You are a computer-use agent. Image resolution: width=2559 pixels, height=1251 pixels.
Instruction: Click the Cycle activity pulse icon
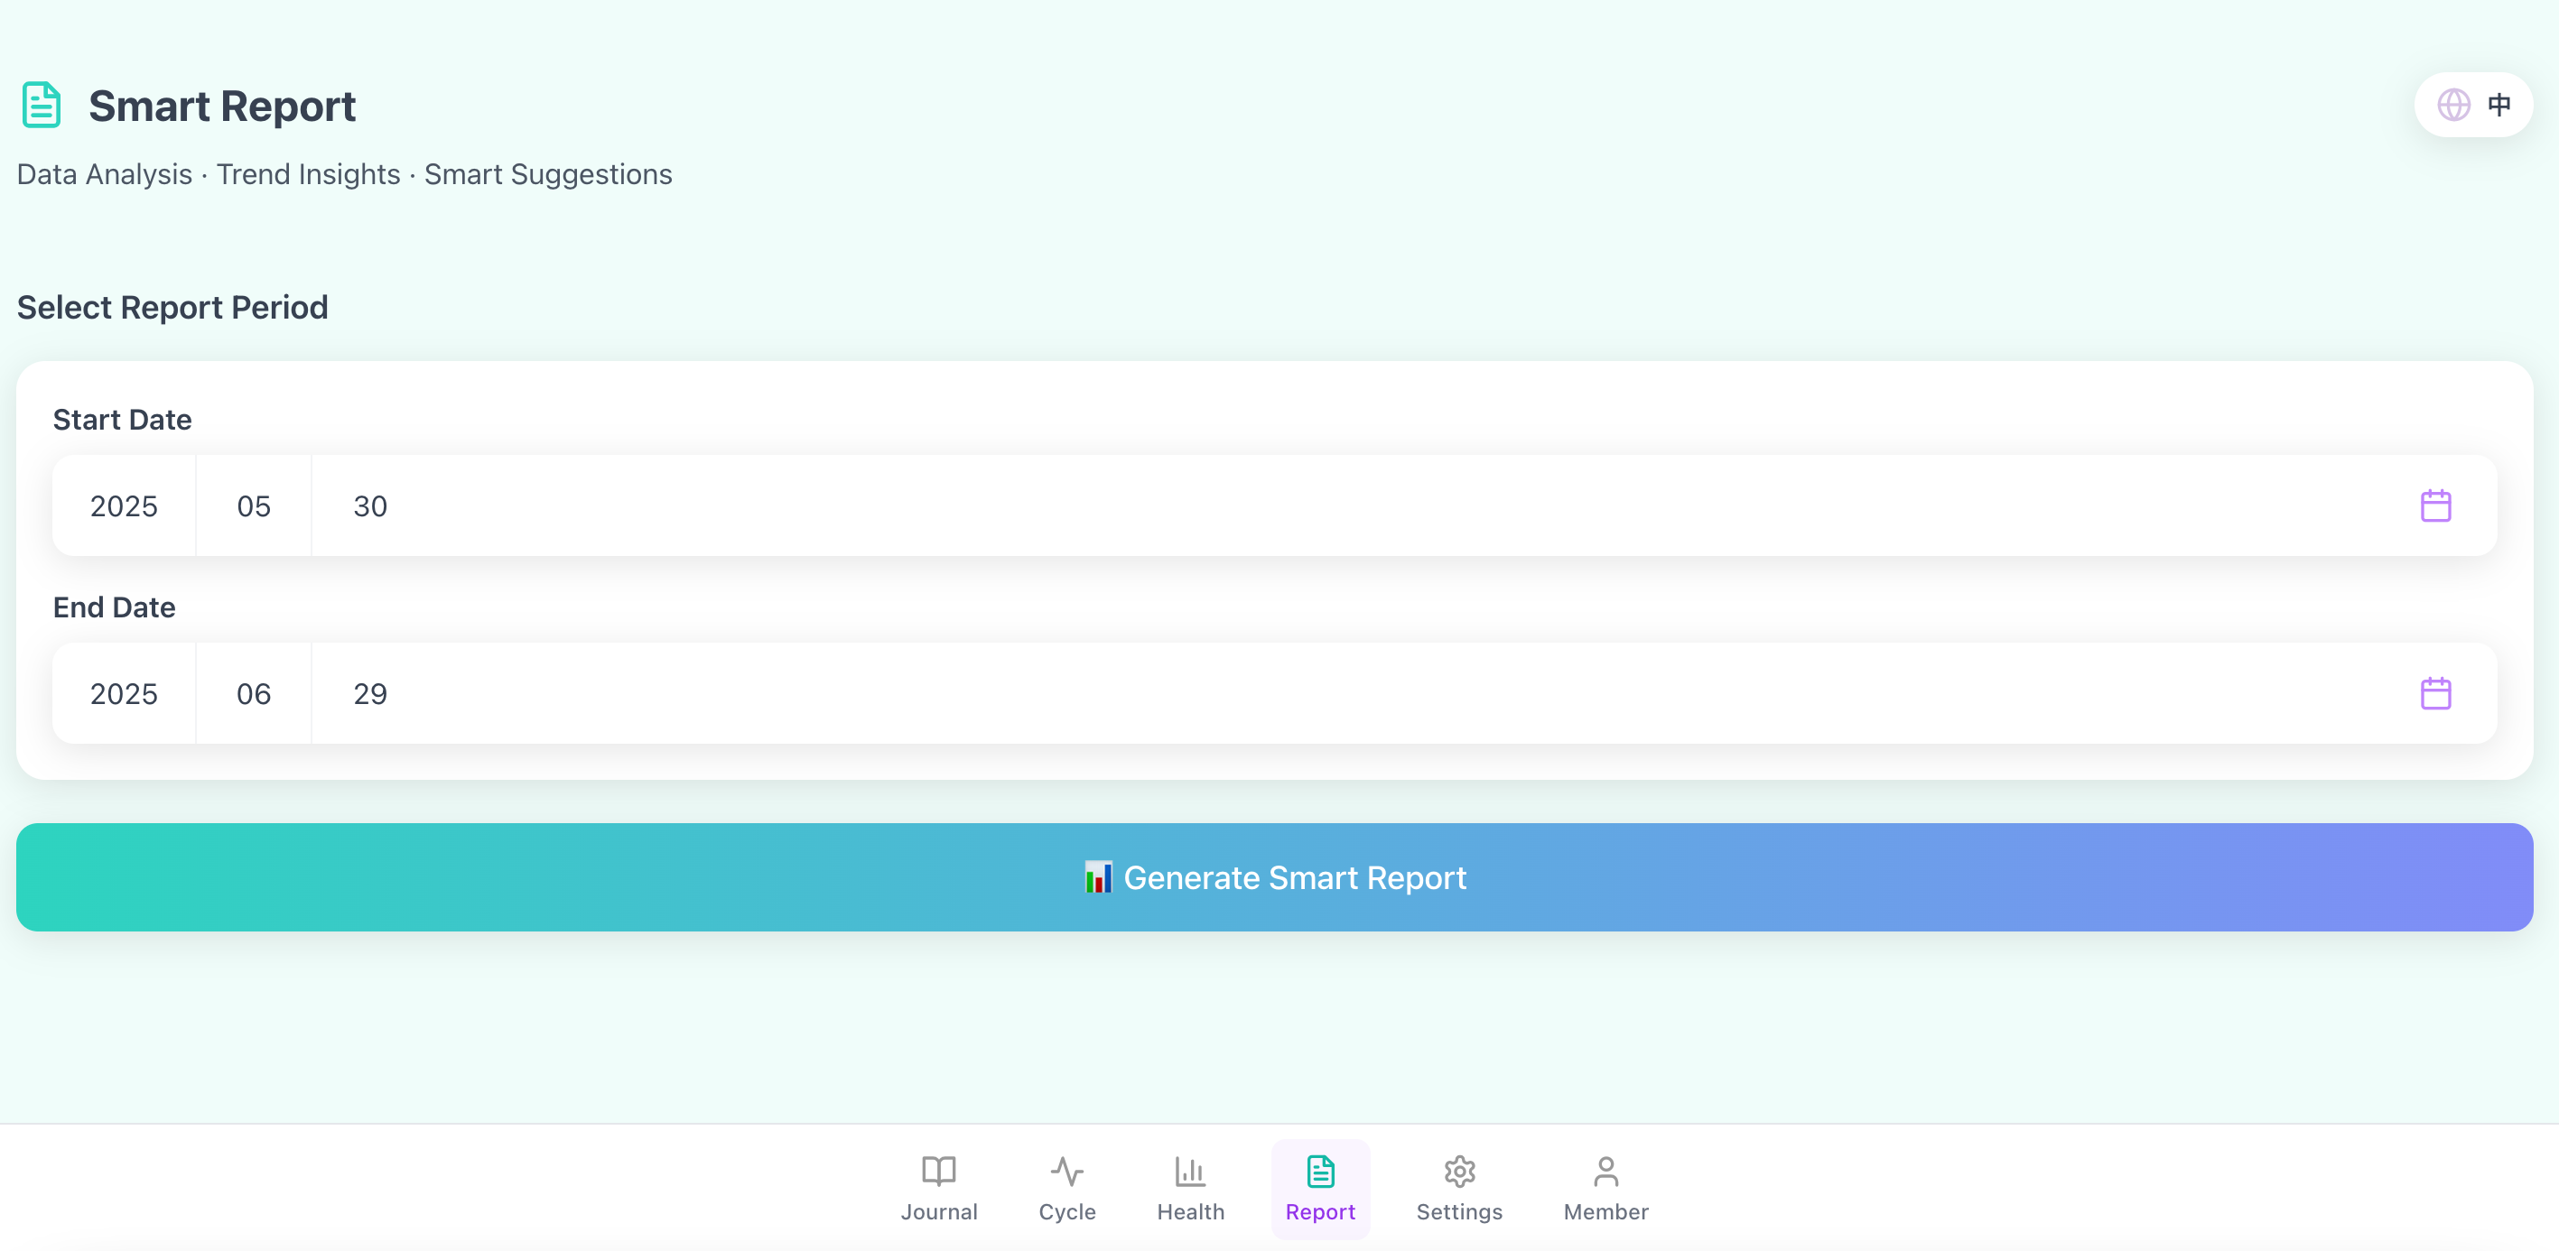[x=1065, y=1172]
